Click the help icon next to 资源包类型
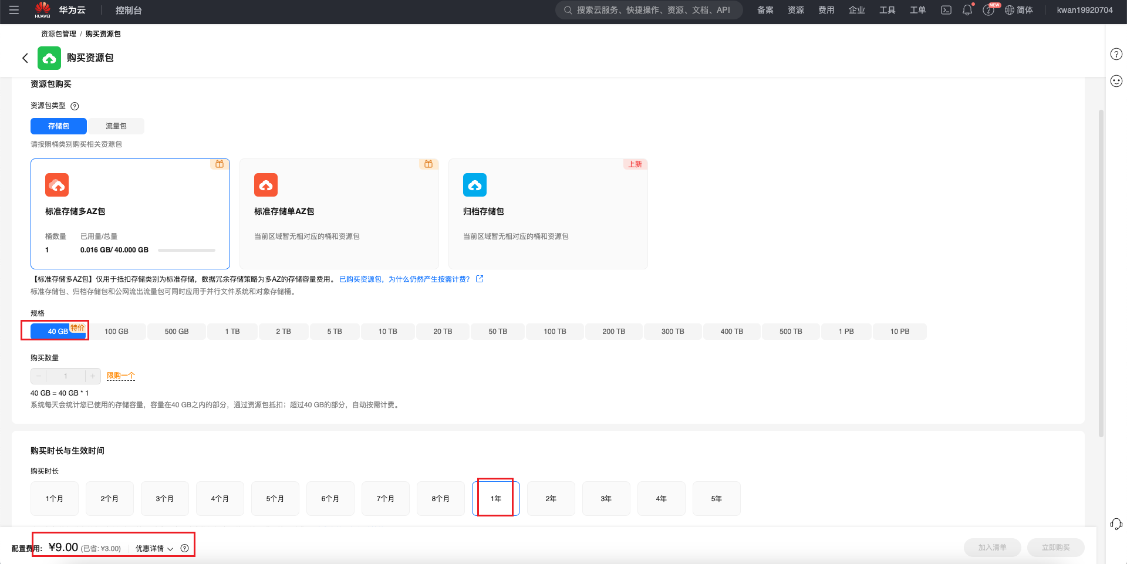The image size is (1127, 564). [75, 106]
